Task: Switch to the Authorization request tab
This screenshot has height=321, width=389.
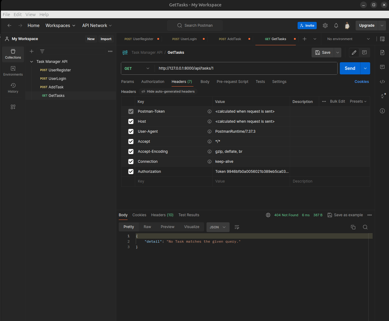Action: pyautogui.click(x=153, y=82)
